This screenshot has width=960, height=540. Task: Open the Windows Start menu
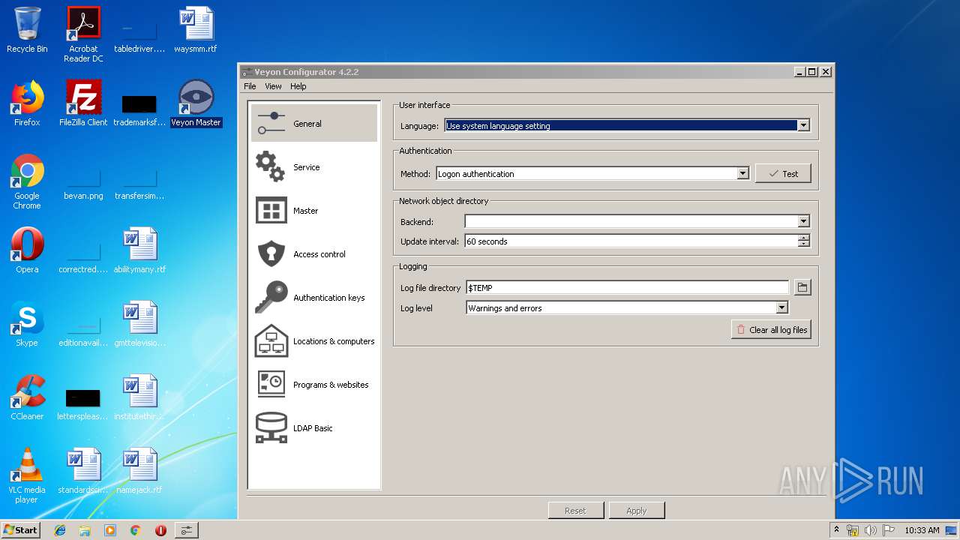coord(21,530)
